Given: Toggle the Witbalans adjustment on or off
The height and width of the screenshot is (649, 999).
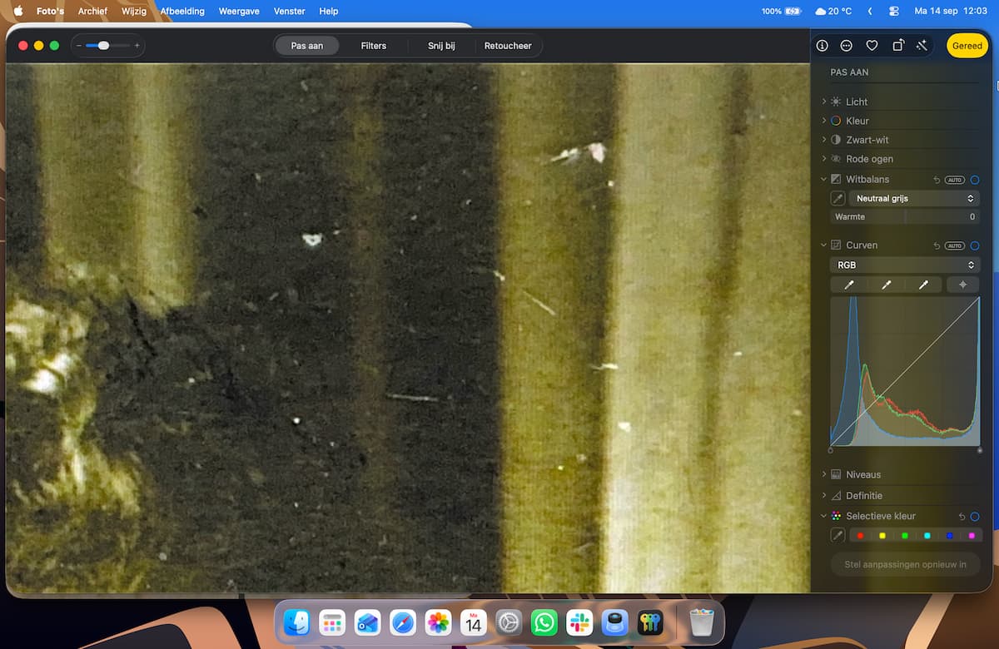Looking at the screenshot, I should [x=975, y=180].
